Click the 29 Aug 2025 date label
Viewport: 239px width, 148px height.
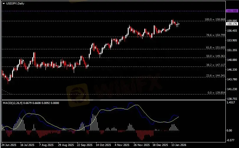point(66,145)
